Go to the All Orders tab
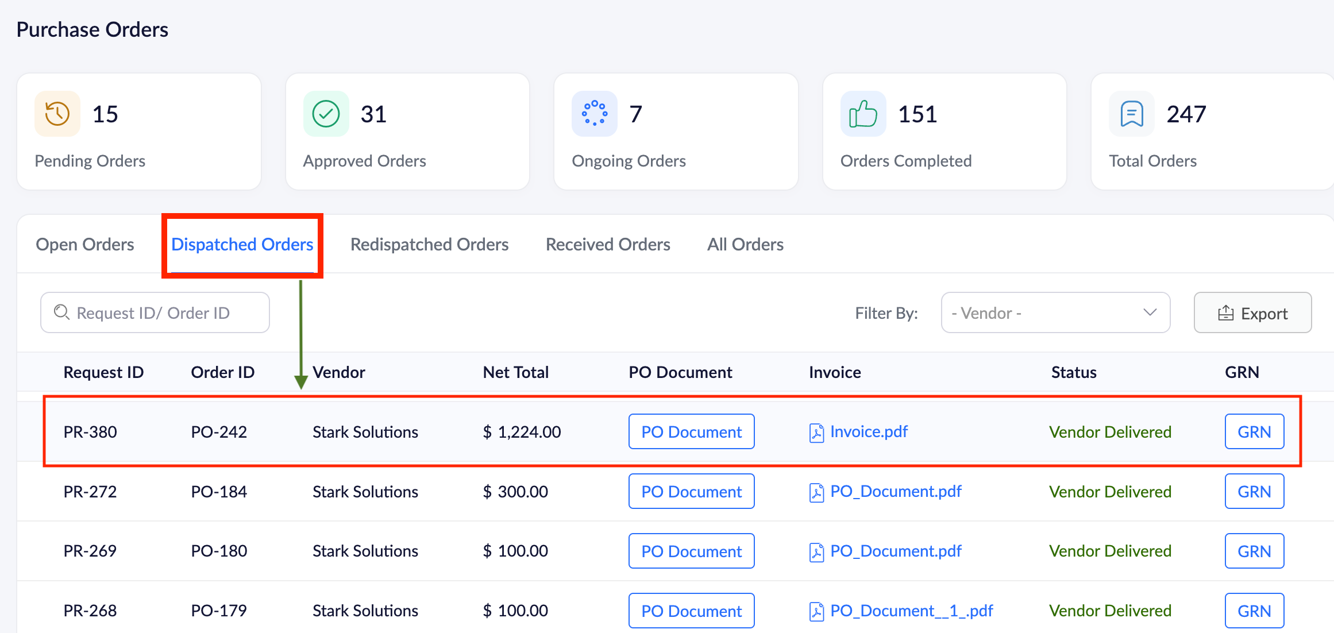 (745, 245)
